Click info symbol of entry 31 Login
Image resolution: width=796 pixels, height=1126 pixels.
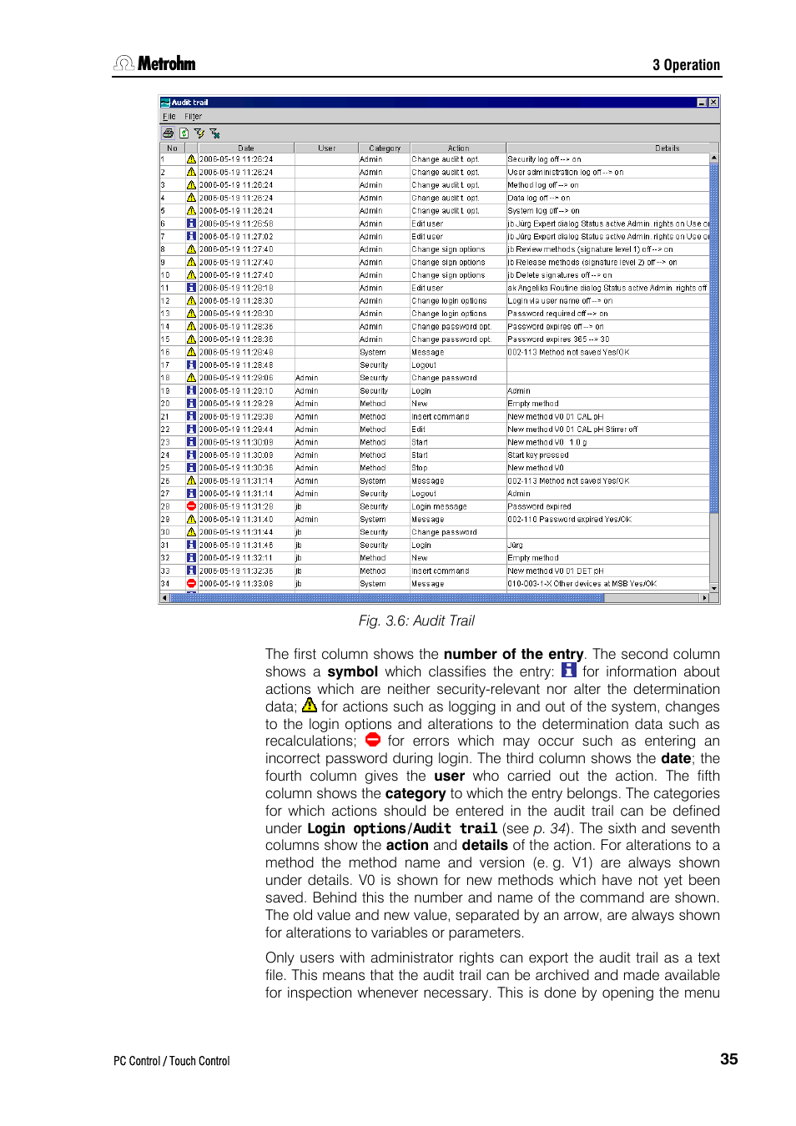click(x=191, y=545)
